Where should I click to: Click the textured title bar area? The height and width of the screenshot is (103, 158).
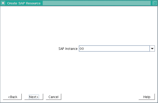click(97, 3)
